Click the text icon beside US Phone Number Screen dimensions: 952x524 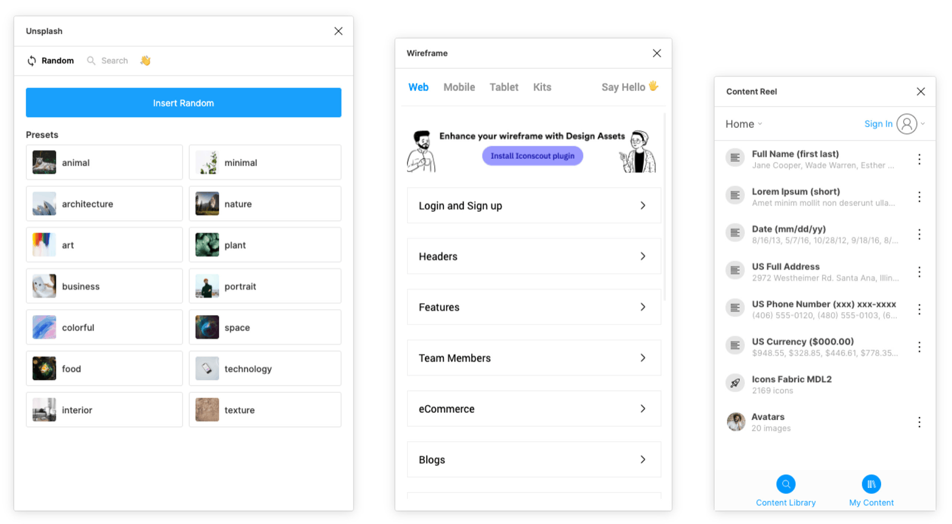point(735,308)
